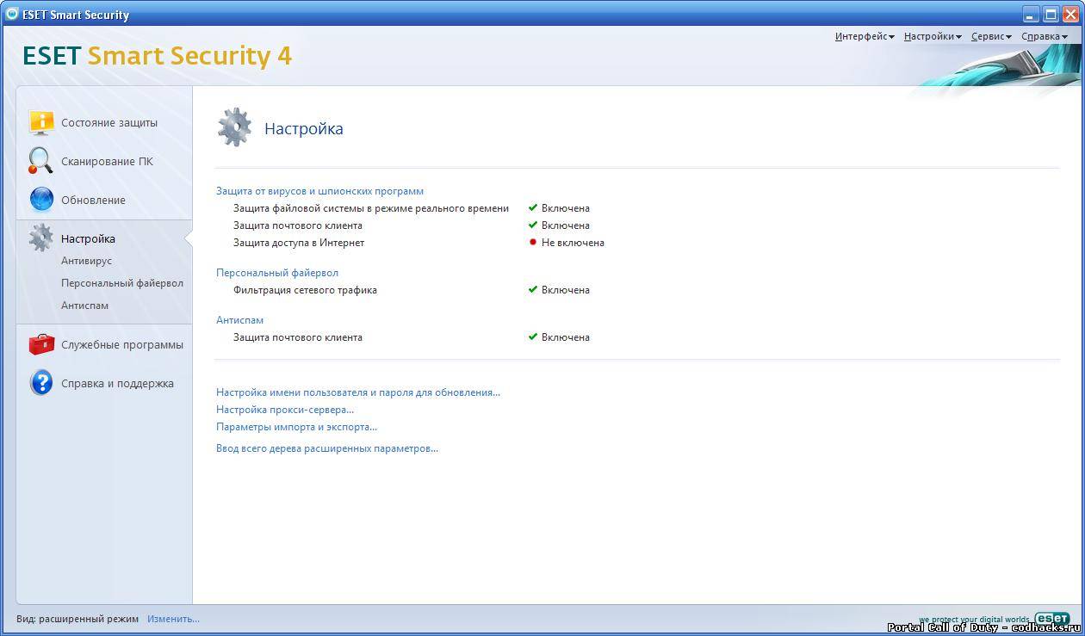This screenshot has height=636, width=1085.
Task: Open the Справка menu
Action: [1045, 36]
